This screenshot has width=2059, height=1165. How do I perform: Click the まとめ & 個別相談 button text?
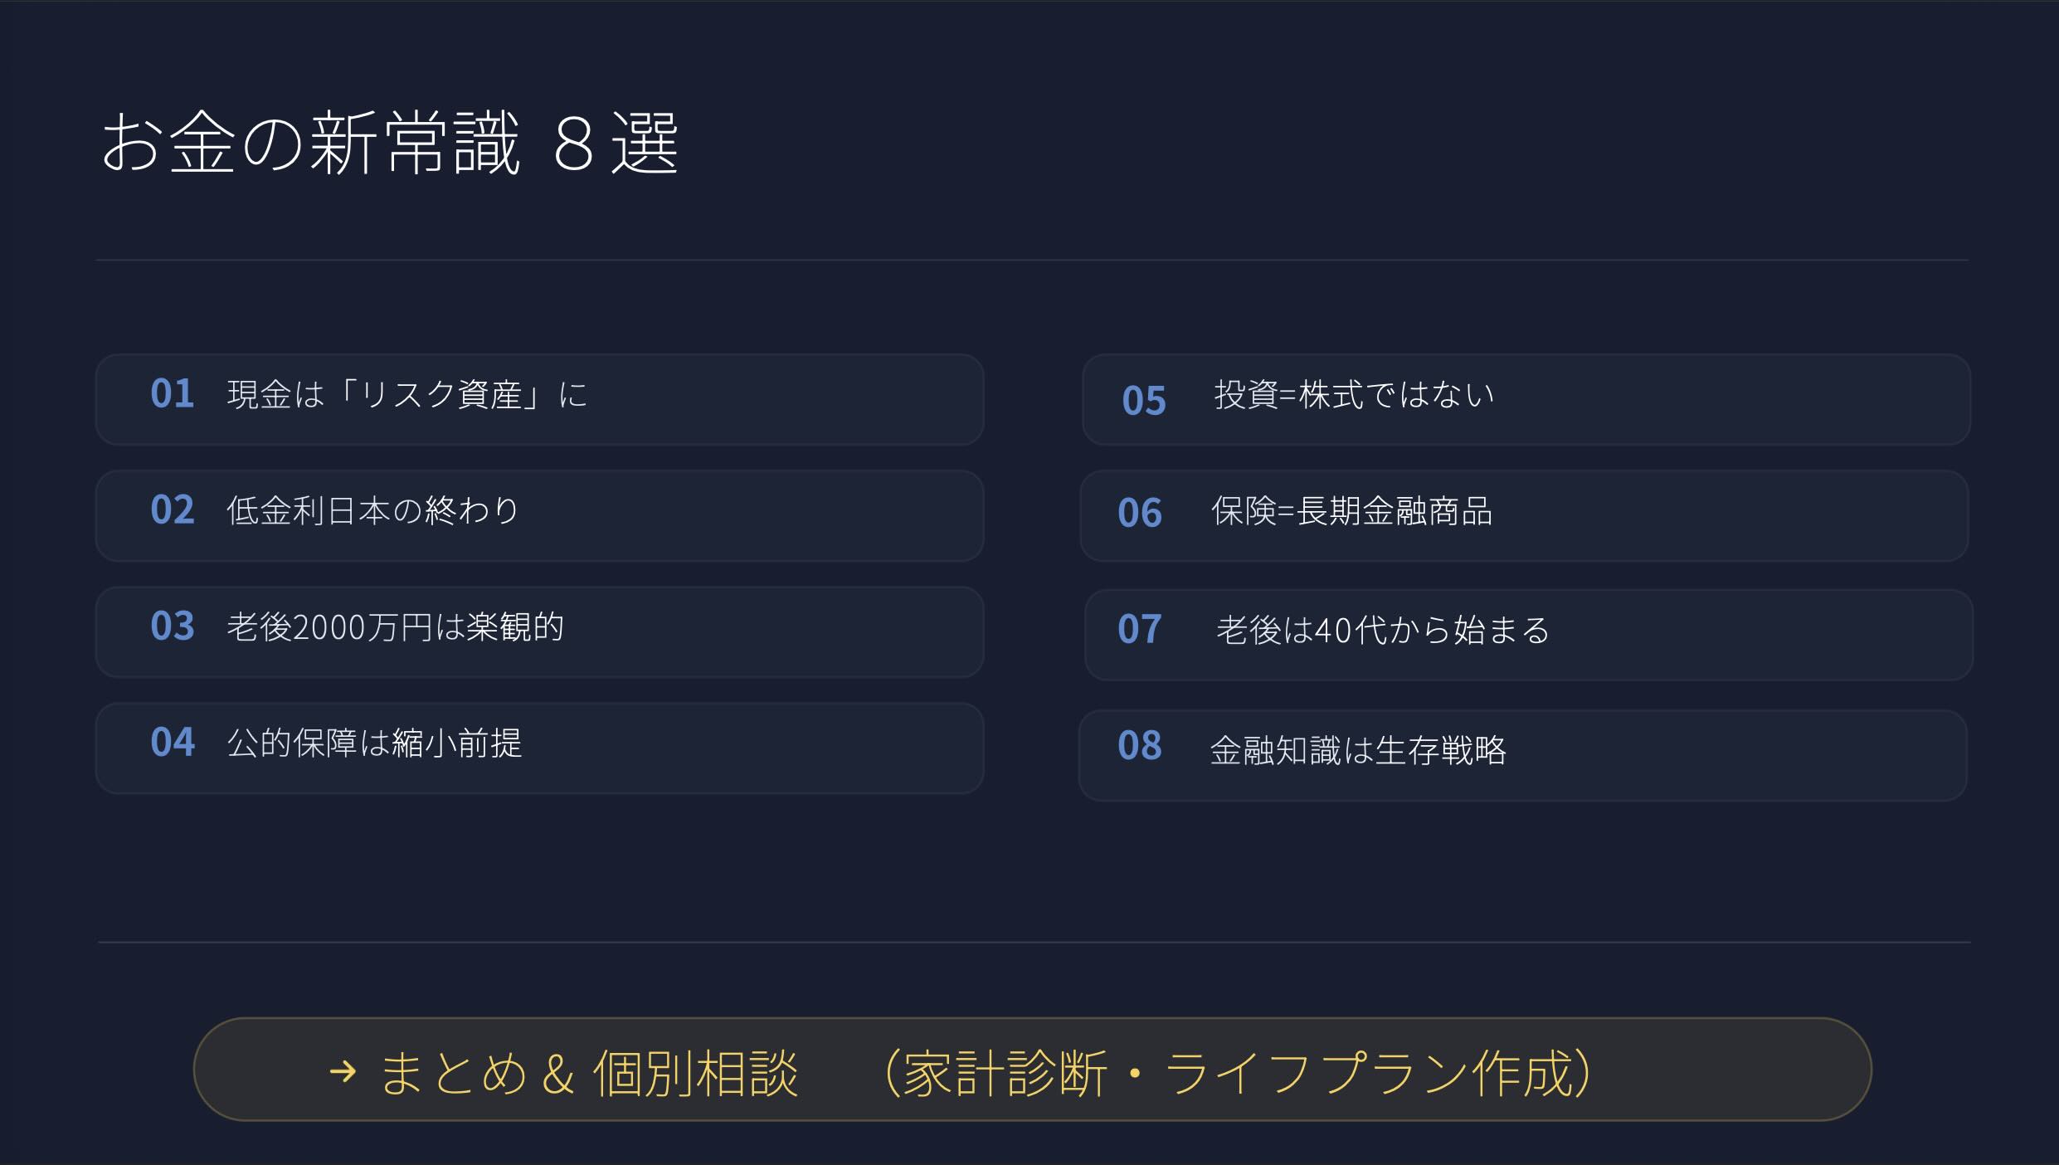tap(588, 1073)
